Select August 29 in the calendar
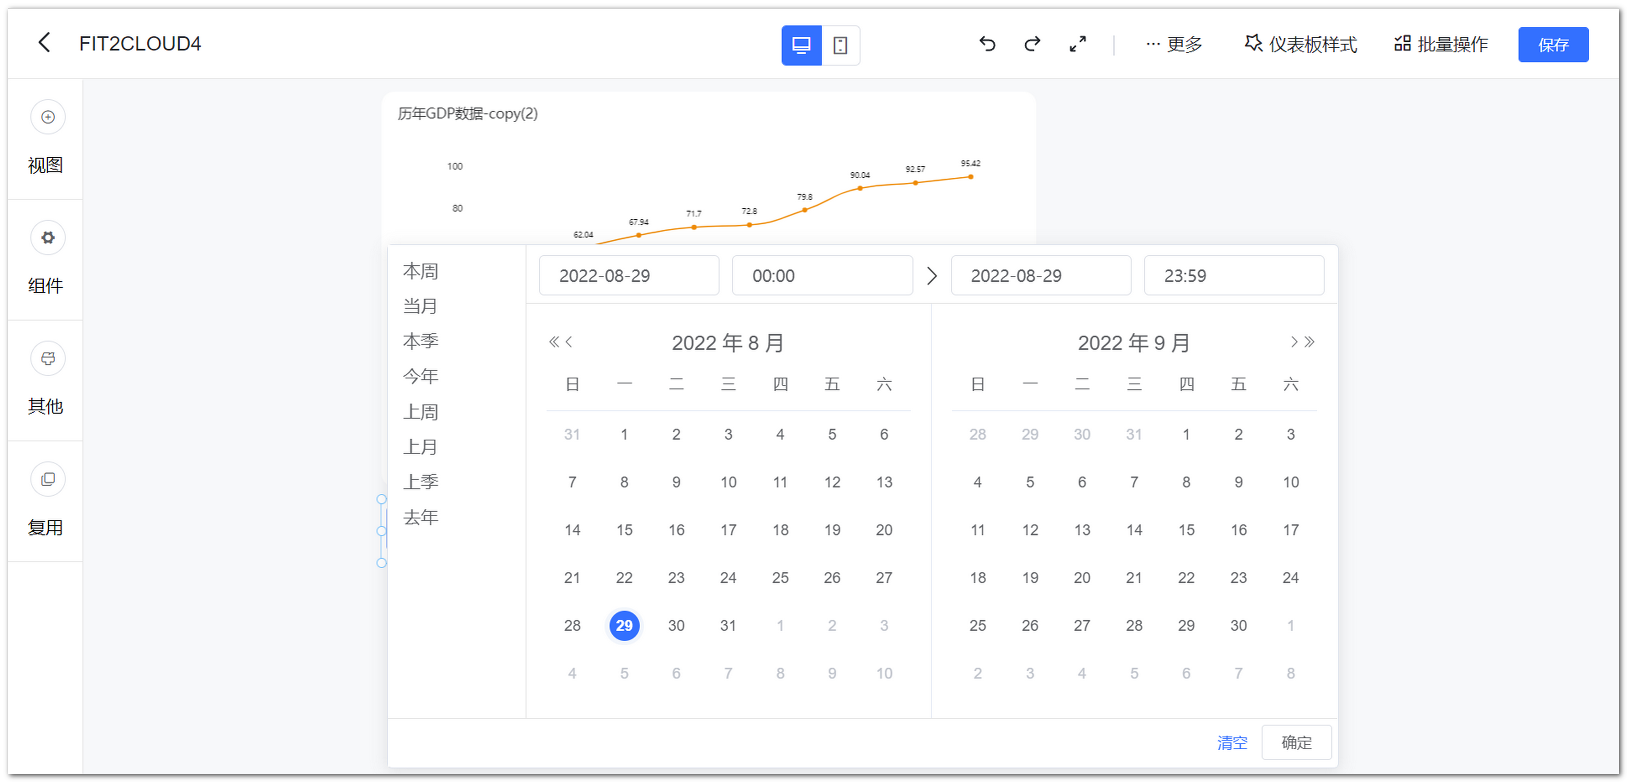The image size is (1627, 782). click(x=624, y=625)
